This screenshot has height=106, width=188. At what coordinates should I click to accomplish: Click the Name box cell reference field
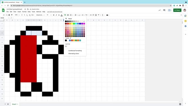[5, 18]
